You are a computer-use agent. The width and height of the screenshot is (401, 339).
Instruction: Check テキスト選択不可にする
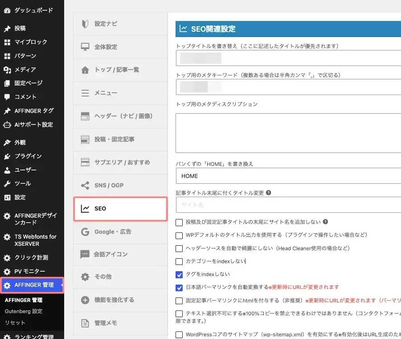coord(179,314)
